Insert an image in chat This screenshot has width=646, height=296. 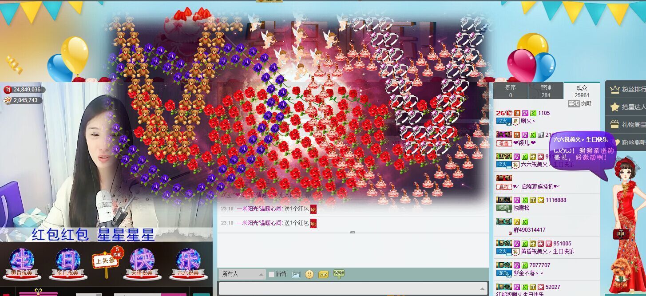[x=296, y=274]
